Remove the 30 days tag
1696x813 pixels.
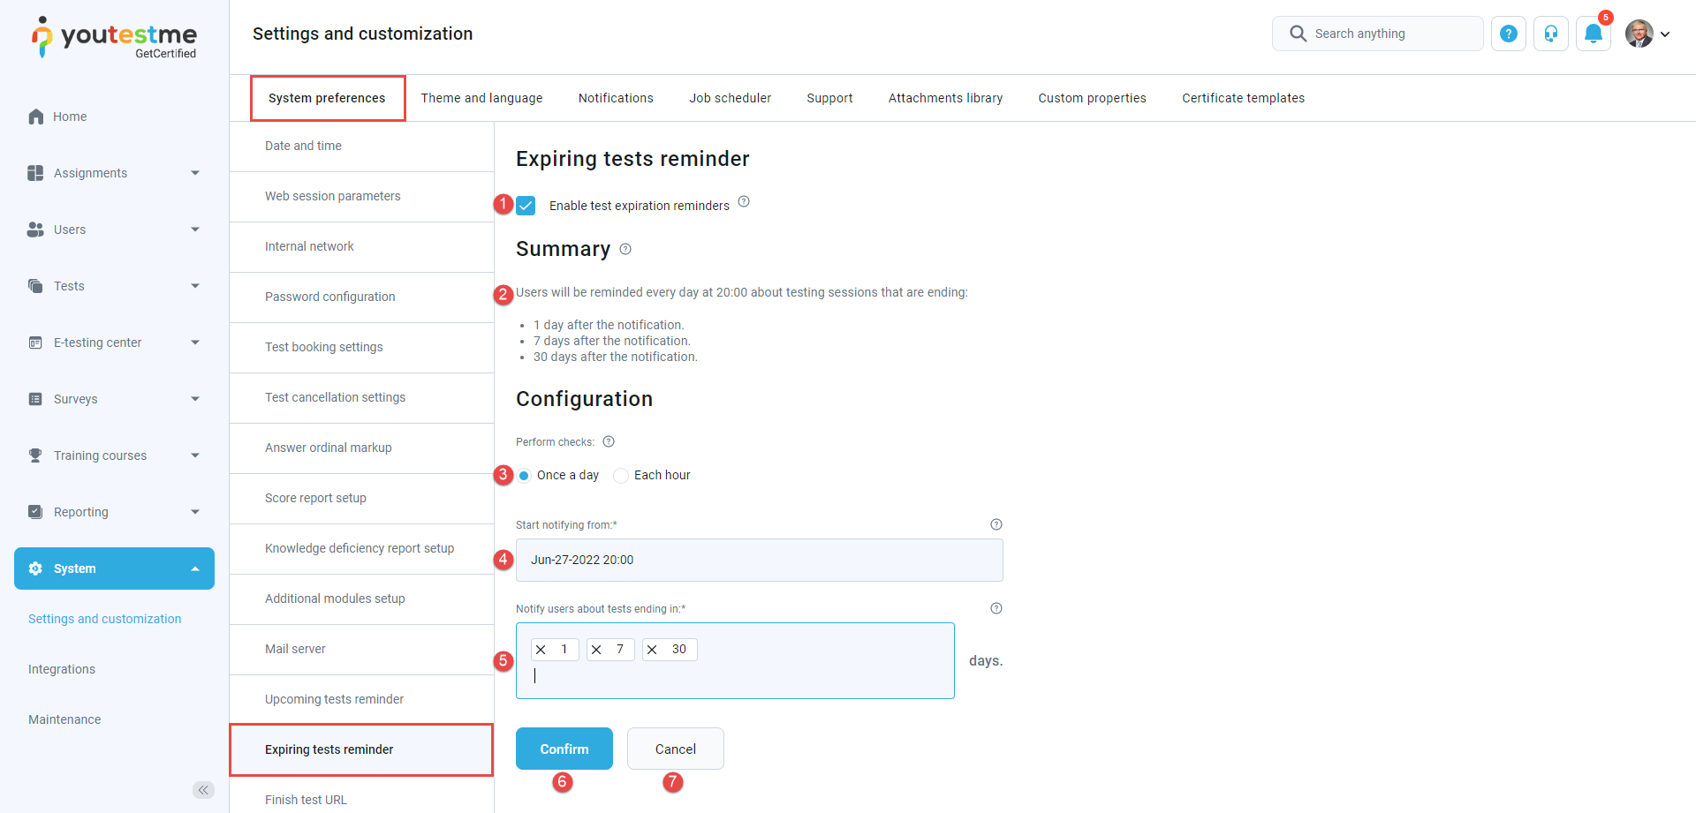click(x=652, y=650)
